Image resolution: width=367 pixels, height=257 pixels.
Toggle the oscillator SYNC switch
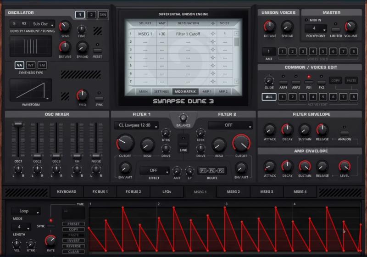tap(99, 99)
